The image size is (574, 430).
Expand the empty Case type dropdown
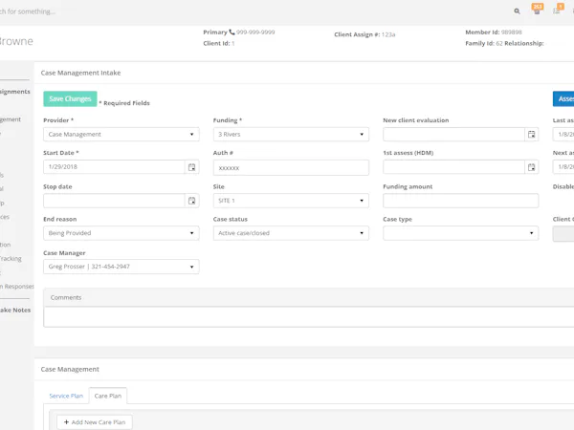coord(460,233)
